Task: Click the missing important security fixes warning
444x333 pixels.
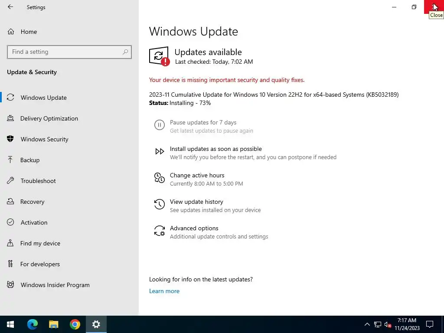Action: click(x=227, y=80)
